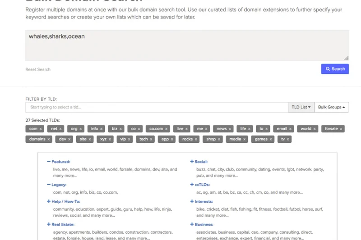Remove the app TLD tag
Image resolution: width=361 pixels, height=240 pixels.
pyautogui.click(x=172, y=140)
